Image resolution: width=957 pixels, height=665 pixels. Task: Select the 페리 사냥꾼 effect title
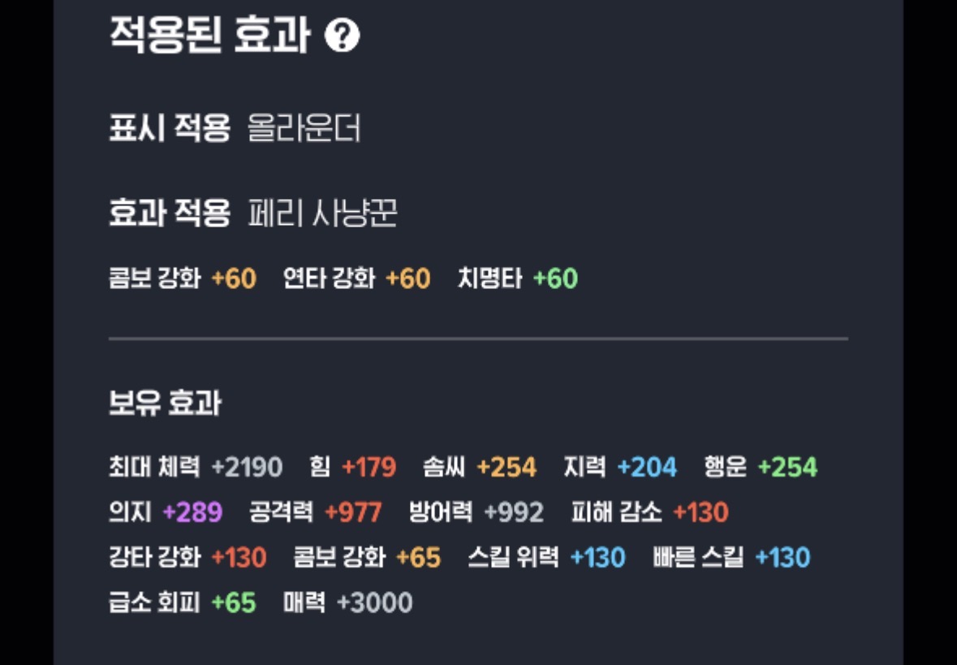coord(322,214)
